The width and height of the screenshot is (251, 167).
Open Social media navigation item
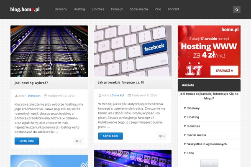click(x=139, y=9)
